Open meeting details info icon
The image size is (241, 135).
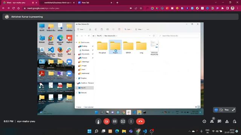pos(204,121)
